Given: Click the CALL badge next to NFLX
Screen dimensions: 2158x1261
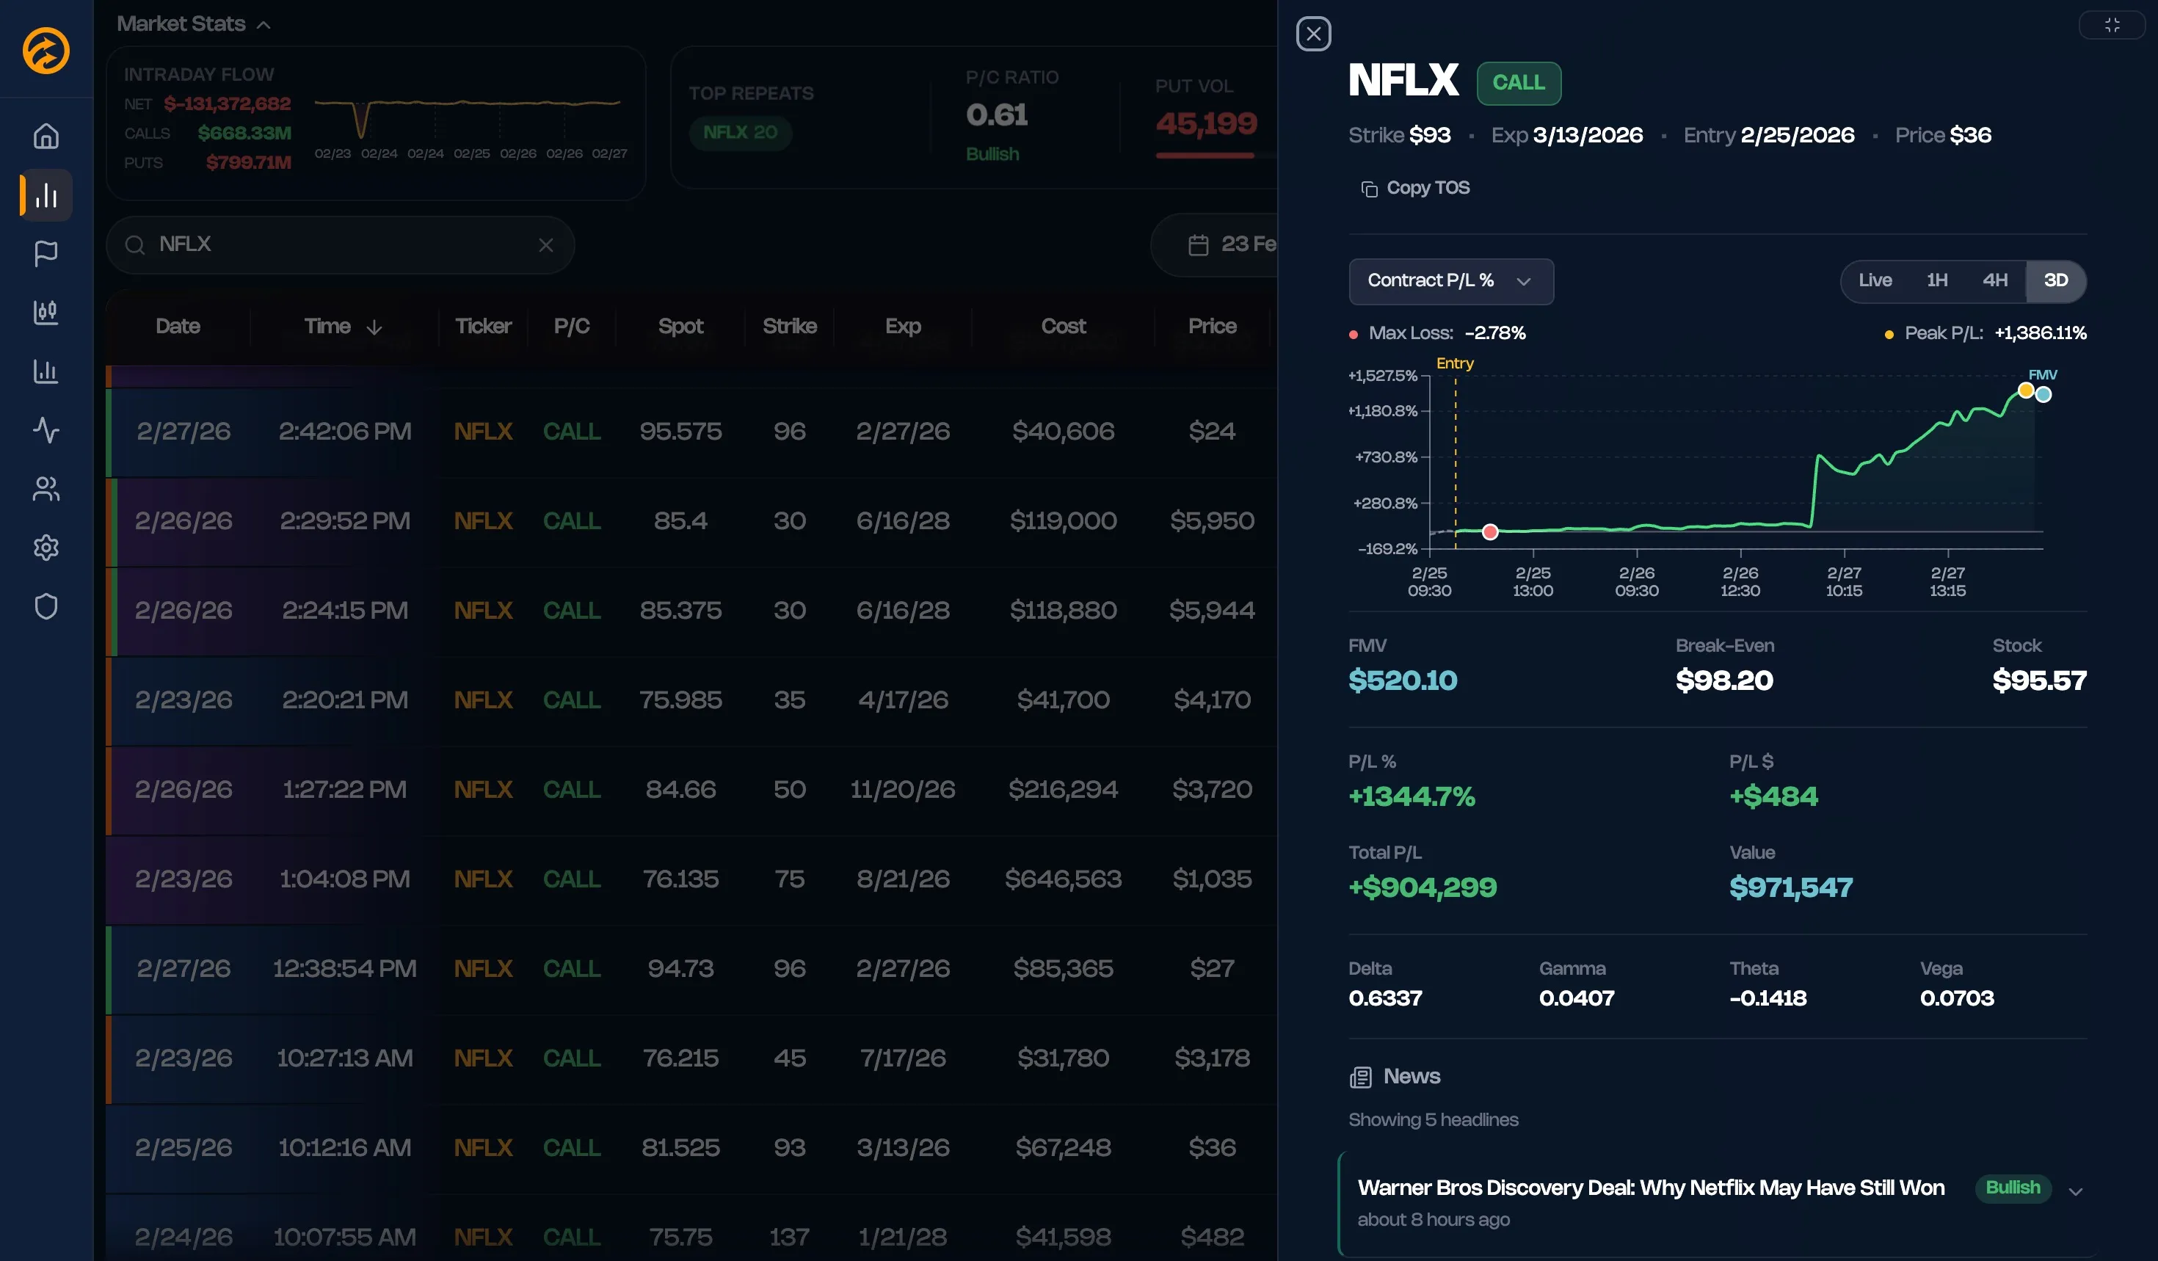Looking at the screenshot, I should pyautogui.click(x=1519, y=82).
